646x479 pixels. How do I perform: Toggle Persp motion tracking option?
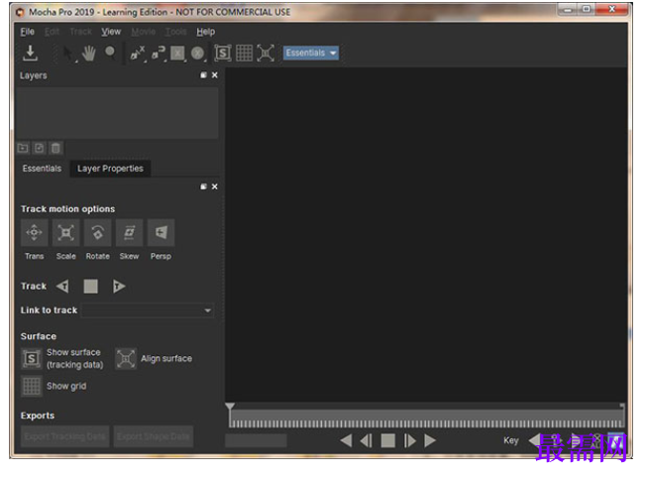pos(161,232)
